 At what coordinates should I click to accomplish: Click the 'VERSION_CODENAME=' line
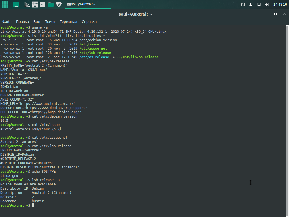17,83
